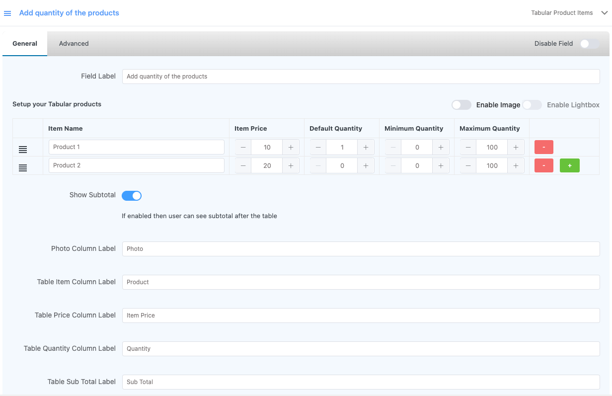The width and height of the screenshot is (612, 396).
Task: Toggle the Enable Lightbox switch
Action: [532, 105]
